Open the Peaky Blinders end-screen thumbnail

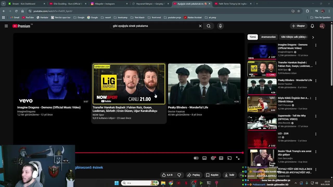click(x=204, y=84)
